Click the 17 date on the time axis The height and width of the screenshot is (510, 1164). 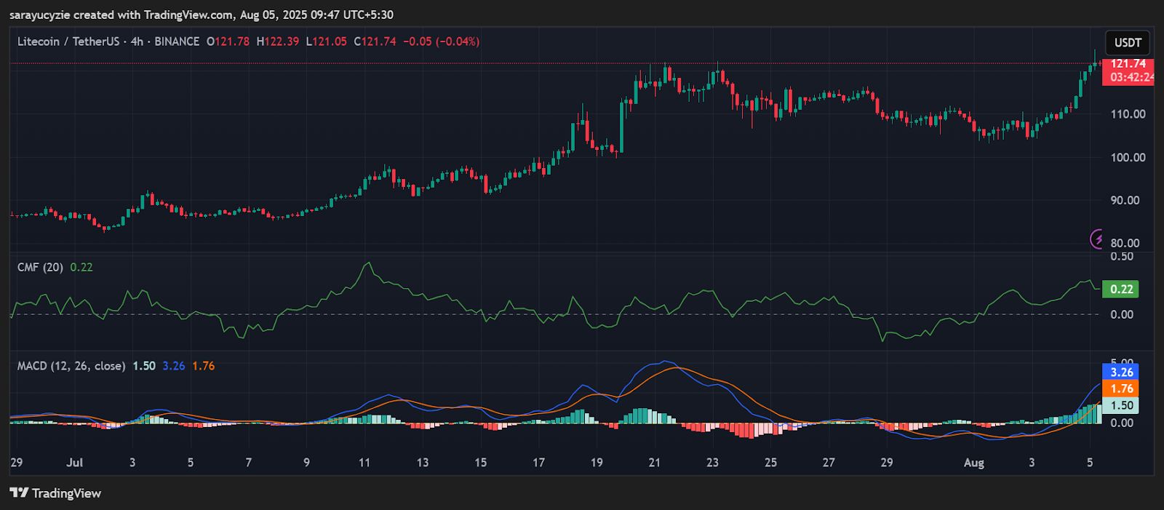click(538, 463)
